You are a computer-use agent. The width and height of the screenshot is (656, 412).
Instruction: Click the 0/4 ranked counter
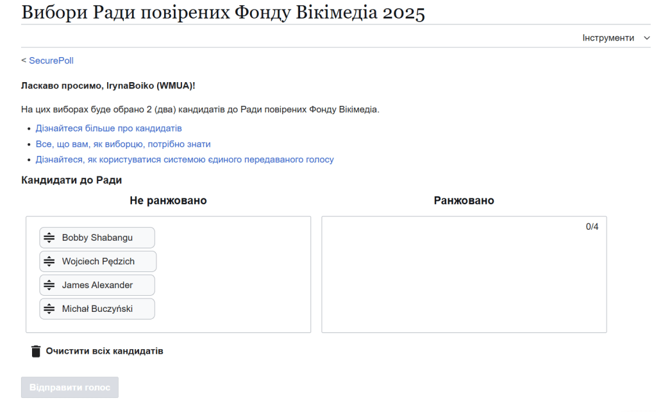tap(591, 227)
